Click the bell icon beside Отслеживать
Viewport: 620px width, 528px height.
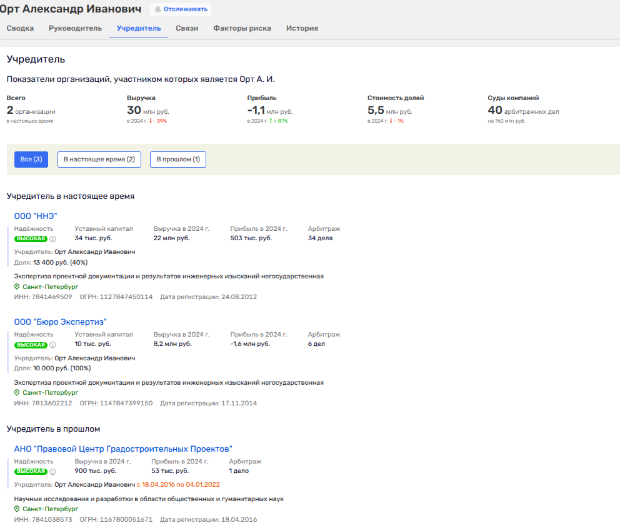click(x=157, y=9)
